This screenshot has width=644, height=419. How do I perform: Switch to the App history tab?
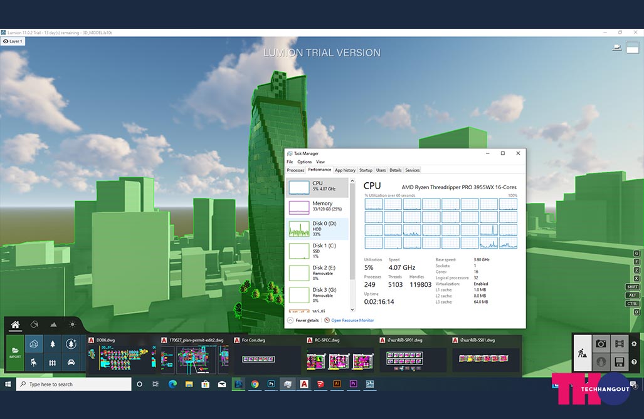point(345,170)
